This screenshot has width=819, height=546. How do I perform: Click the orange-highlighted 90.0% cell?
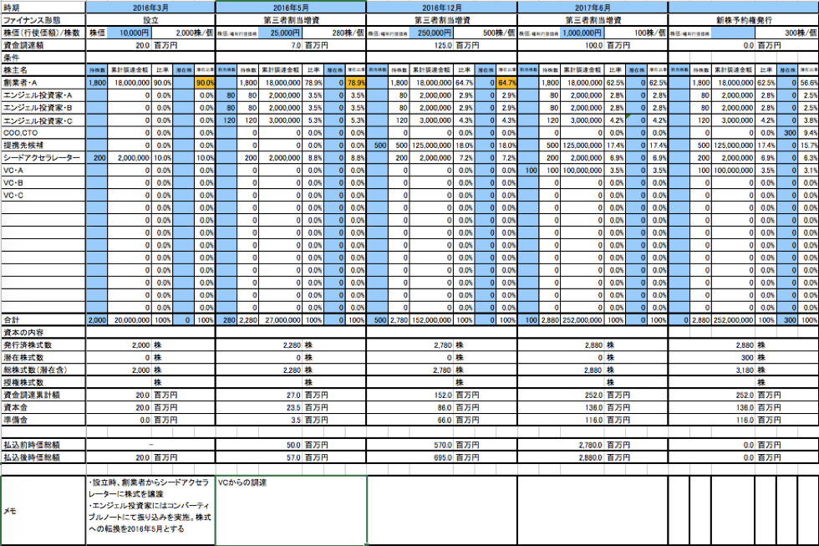(x=204, y=83)
